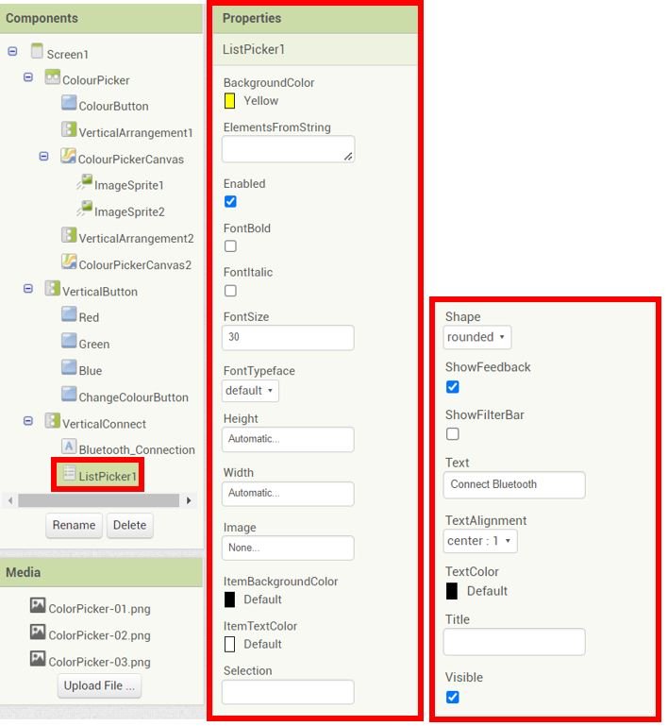Click the Delete button
Image resolution: width=668 pixels, height=726 pixels.
(130, 526)
